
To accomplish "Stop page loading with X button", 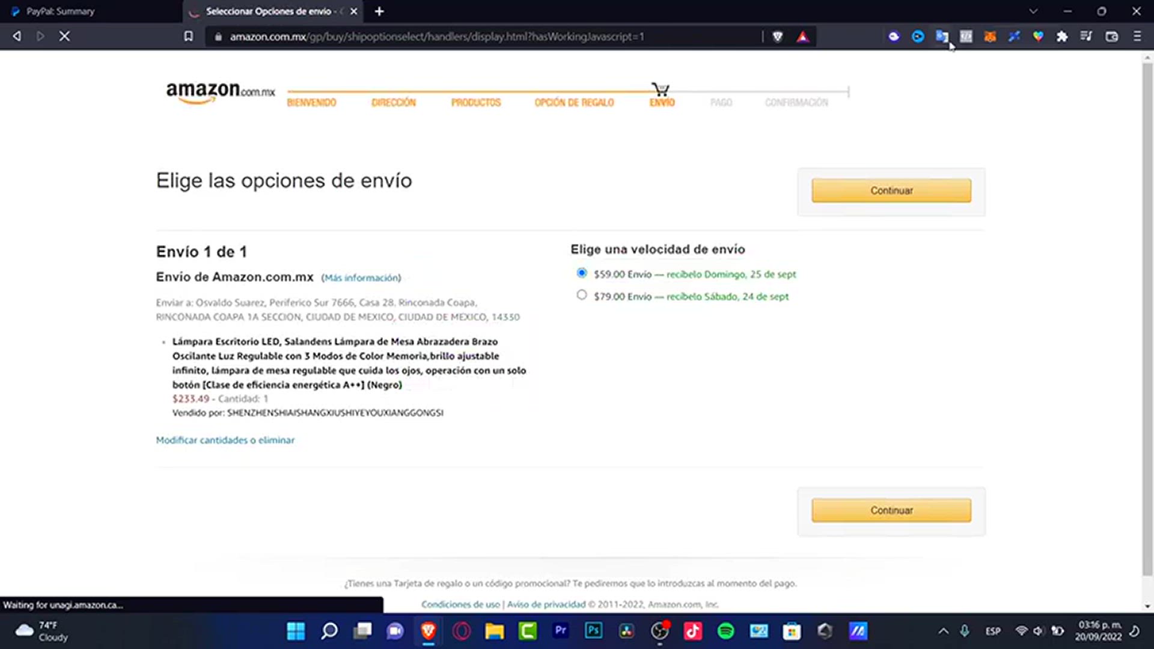I will [x=64, y=37].
